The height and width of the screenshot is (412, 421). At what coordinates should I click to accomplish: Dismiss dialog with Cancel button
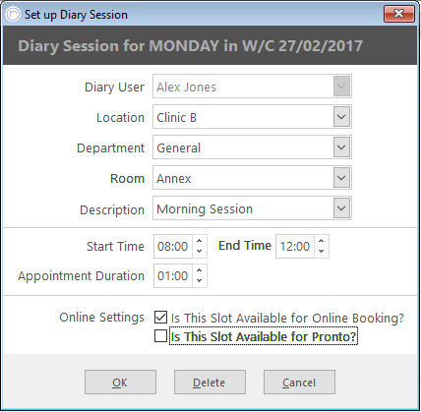(x=299, y=383)
